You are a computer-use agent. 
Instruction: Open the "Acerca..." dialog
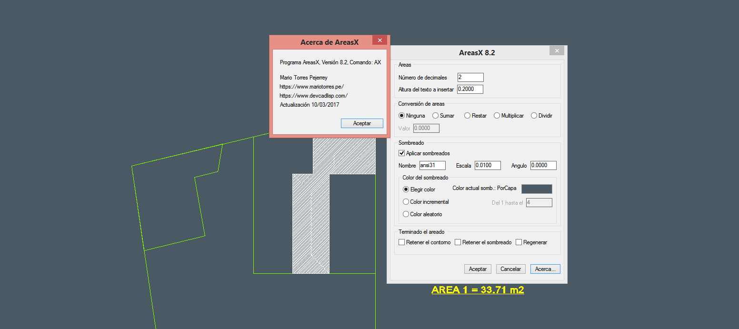[x=545, y=269]
